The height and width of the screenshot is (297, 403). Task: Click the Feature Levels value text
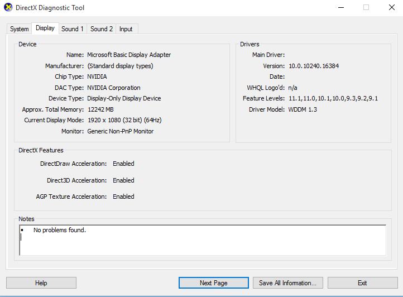pyautogui.click(x=333, y=98)
